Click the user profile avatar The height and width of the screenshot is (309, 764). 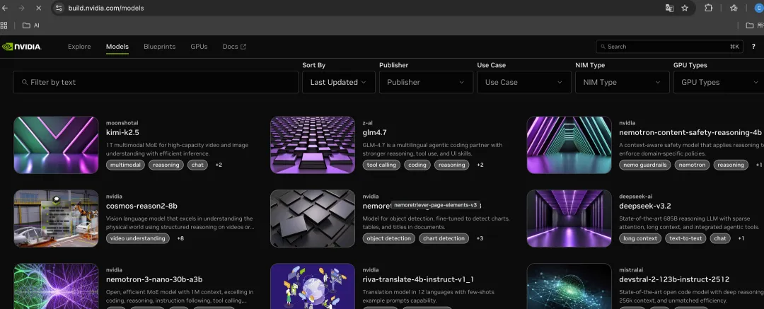(x=760, y=8)
